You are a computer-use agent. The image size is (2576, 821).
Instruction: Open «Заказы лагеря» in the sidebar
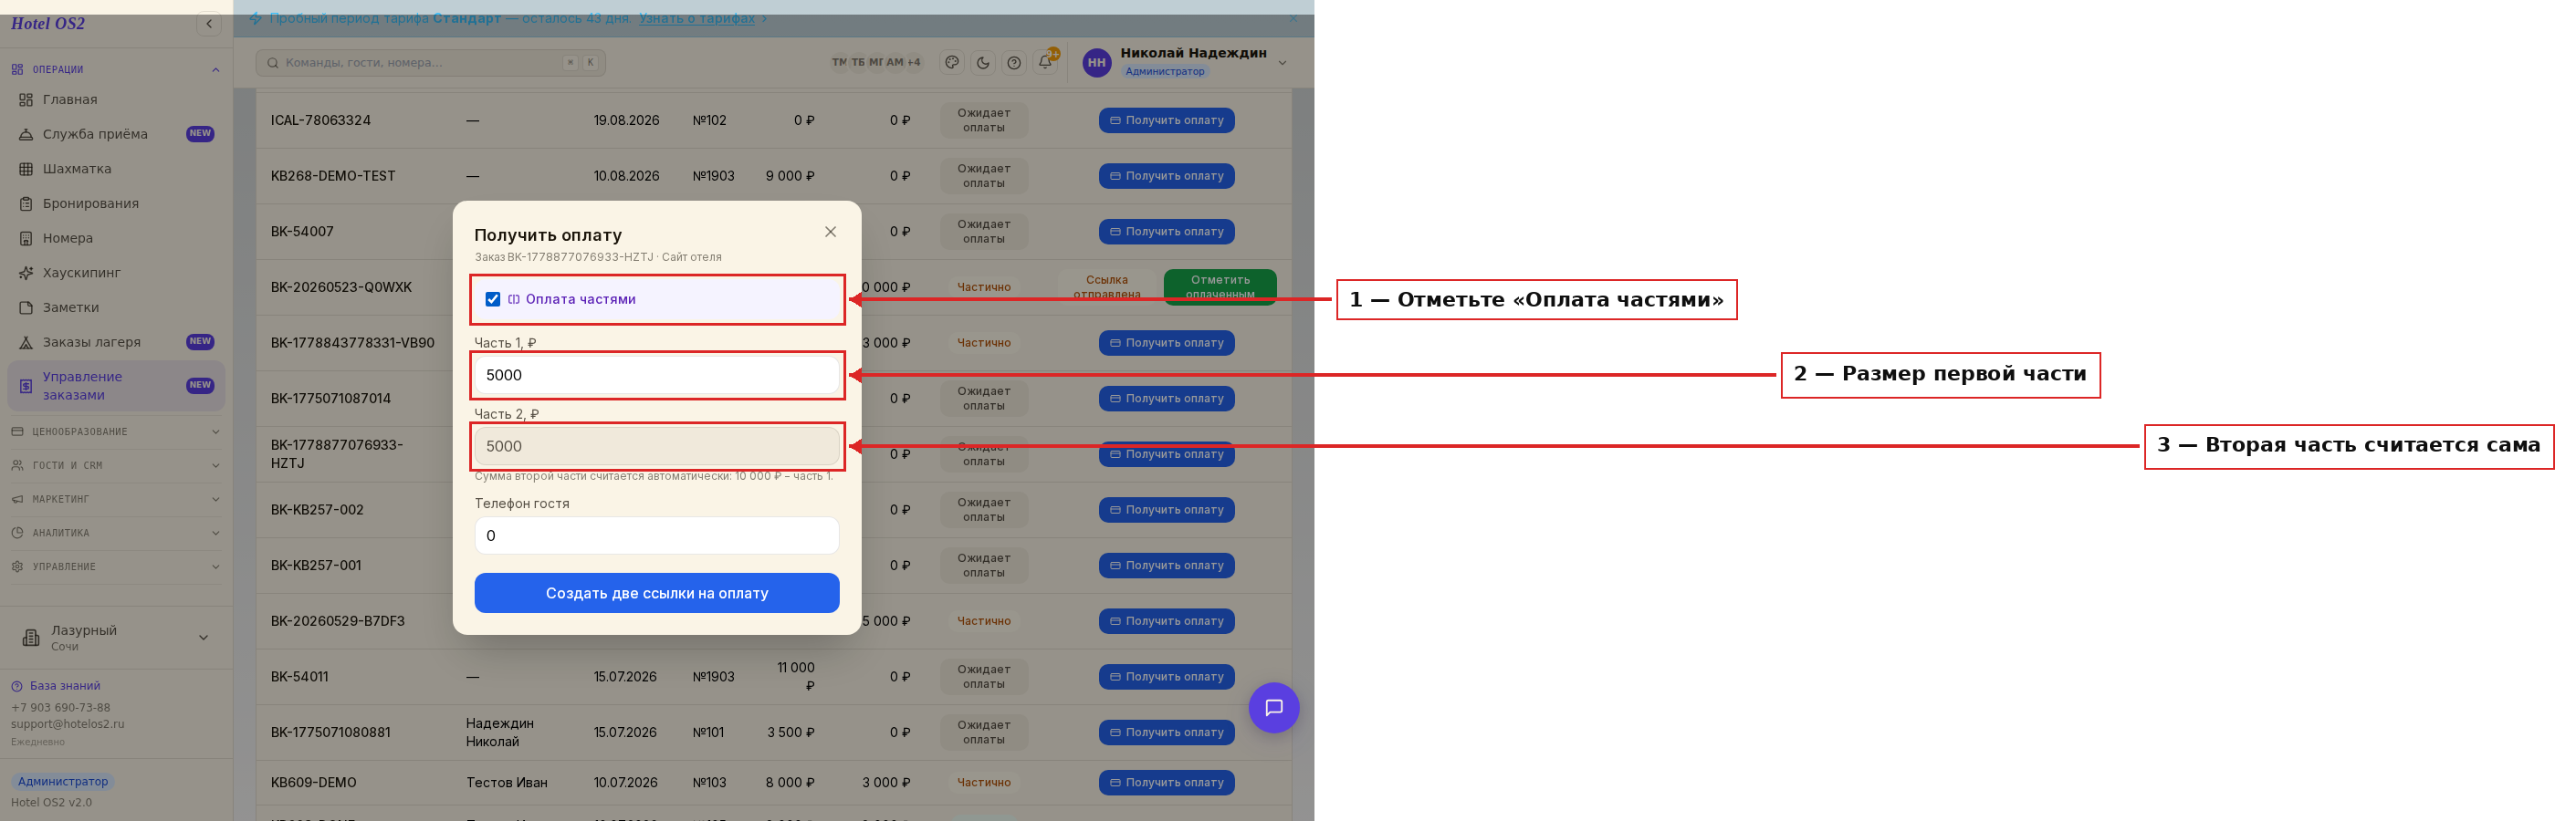(116, 341)
